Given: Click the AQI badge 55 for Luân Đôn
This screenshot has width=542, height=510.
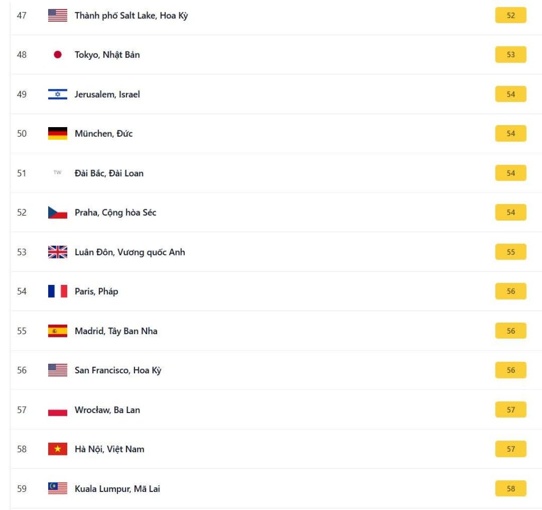Looking at the screenshot, I should tap(510, 252).
